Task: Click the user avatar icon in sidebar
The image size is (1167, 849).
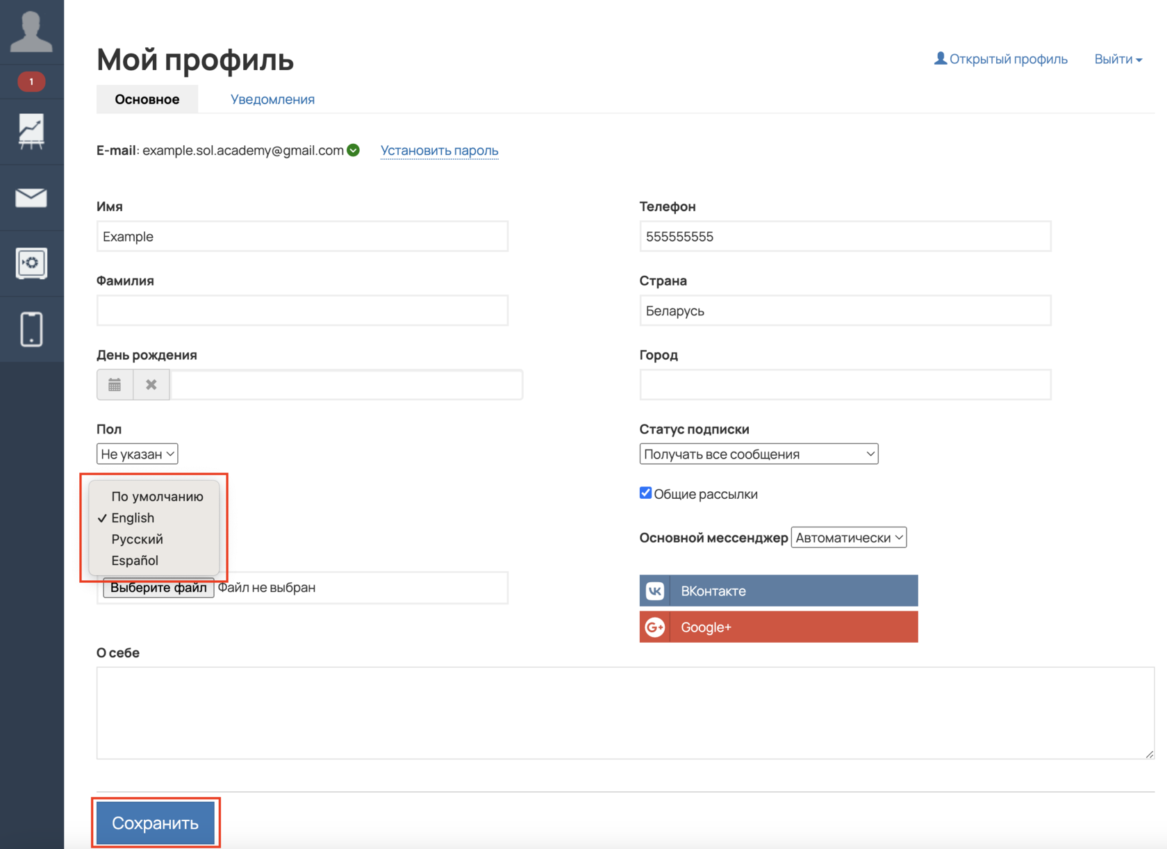Action: [x=31, y=32]
